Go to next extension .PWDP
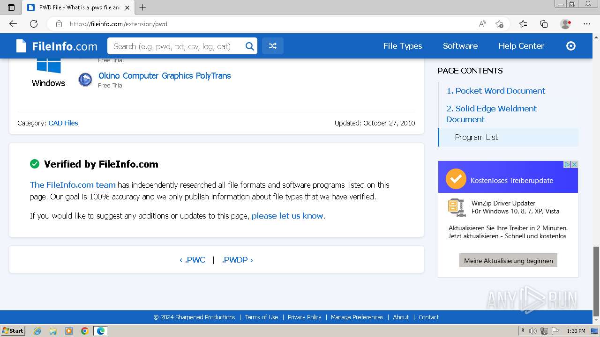 pos(238,260)
